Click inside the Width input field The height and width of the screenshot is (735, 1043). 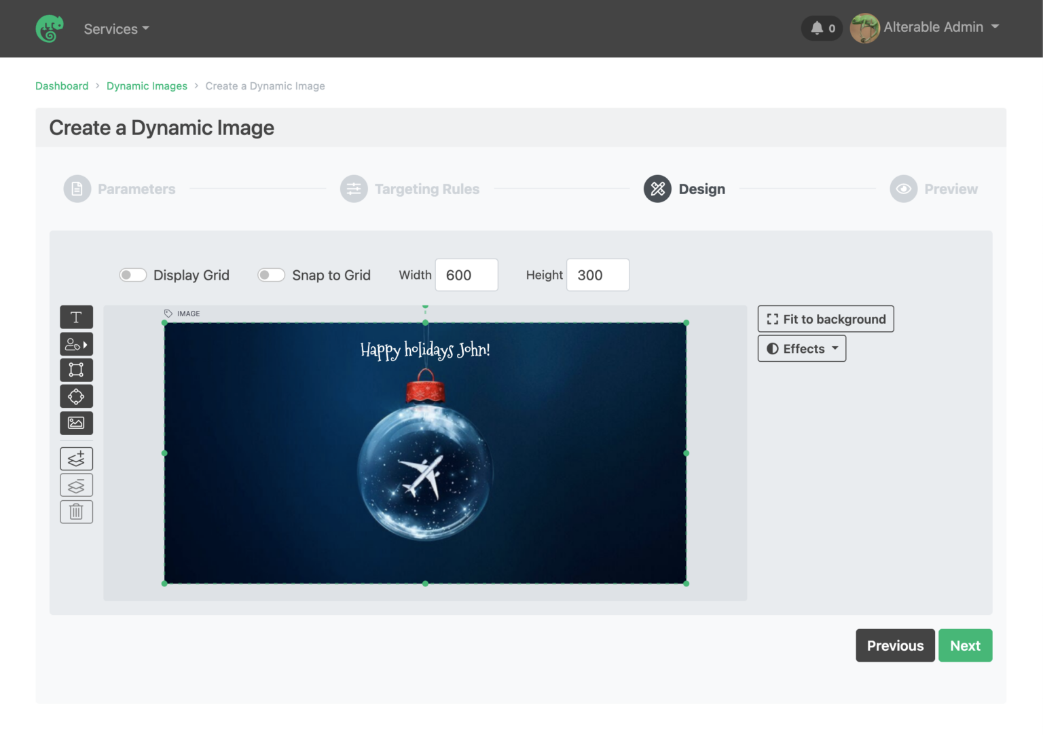pos(466,275)
